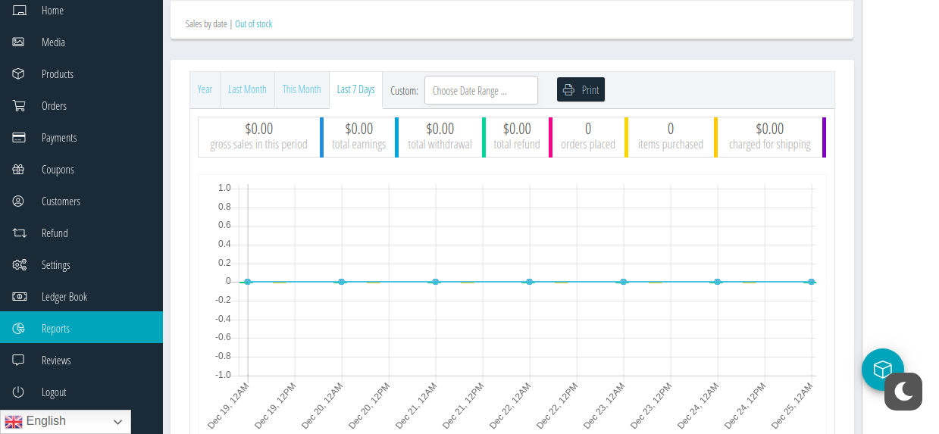The image size is (939, 434).
Task: Click chart data point at Dec 19, 12AM
Action: click(x=248, y=282)
